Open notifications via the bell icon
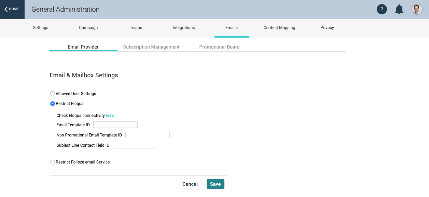The width and height of the screenshot is (429, 197). click(x=399, y=9)
